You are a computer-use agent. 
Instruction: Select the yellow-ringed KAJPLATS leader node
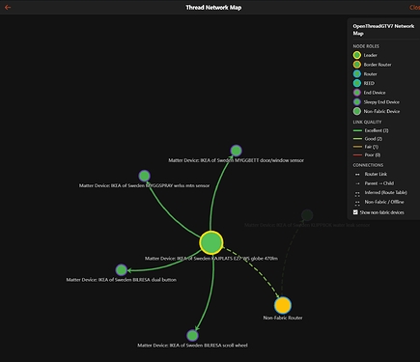[x=211, y=242]
